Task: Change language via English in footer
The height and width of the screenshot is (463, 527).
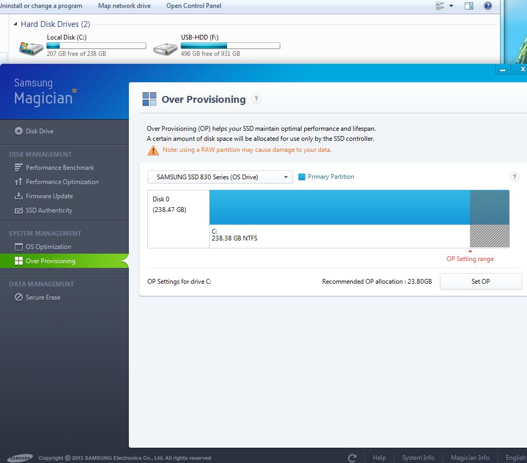Action: [515, 458]
